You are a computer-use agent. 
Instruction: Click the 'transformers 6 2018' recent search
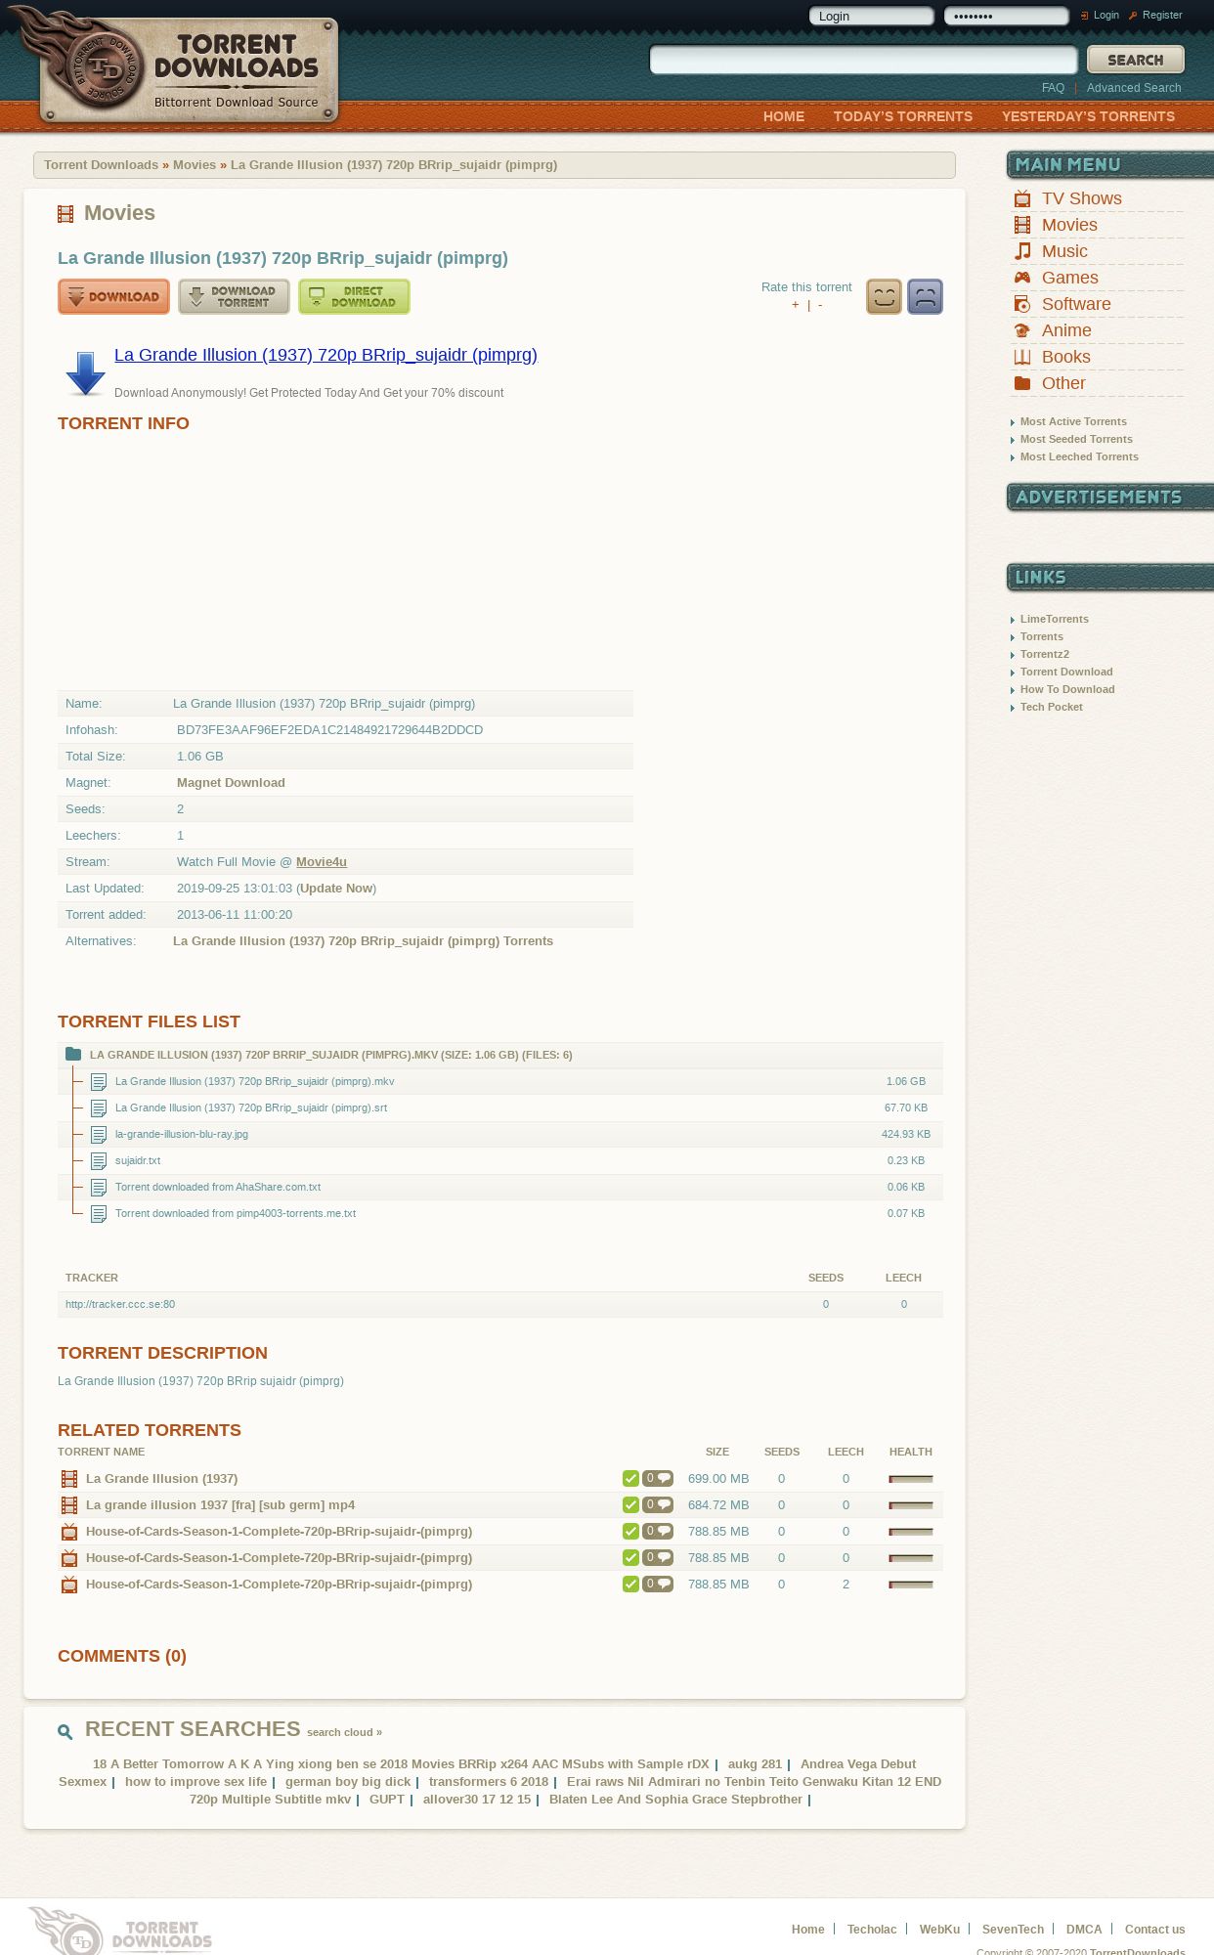tap(489, 1782)
